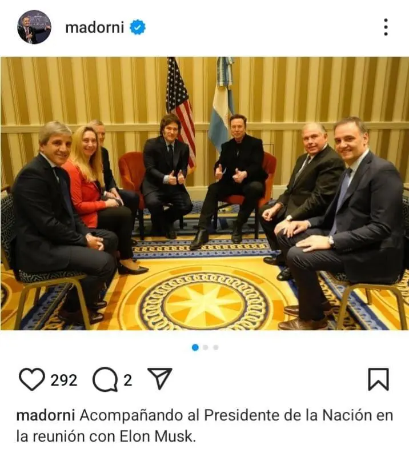This screenshot has height=457, width=409.
Task: View the 2 comments count
Action: (x=127, y=380)
